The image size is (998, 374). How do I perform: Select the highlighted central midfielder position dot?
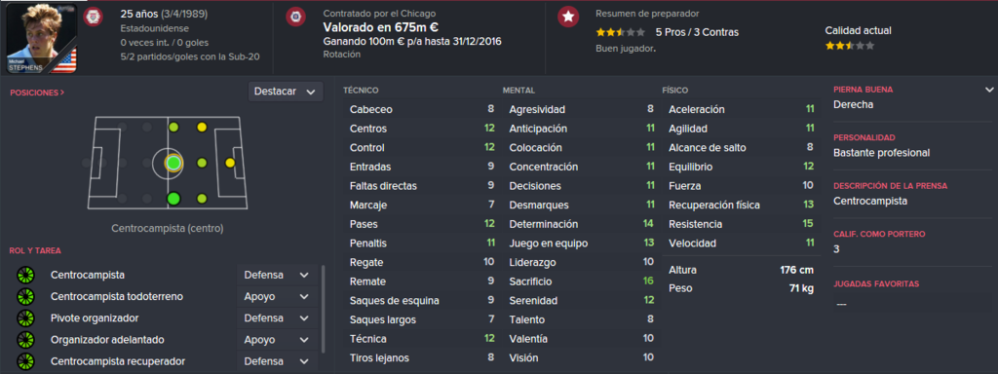(173, 163)
